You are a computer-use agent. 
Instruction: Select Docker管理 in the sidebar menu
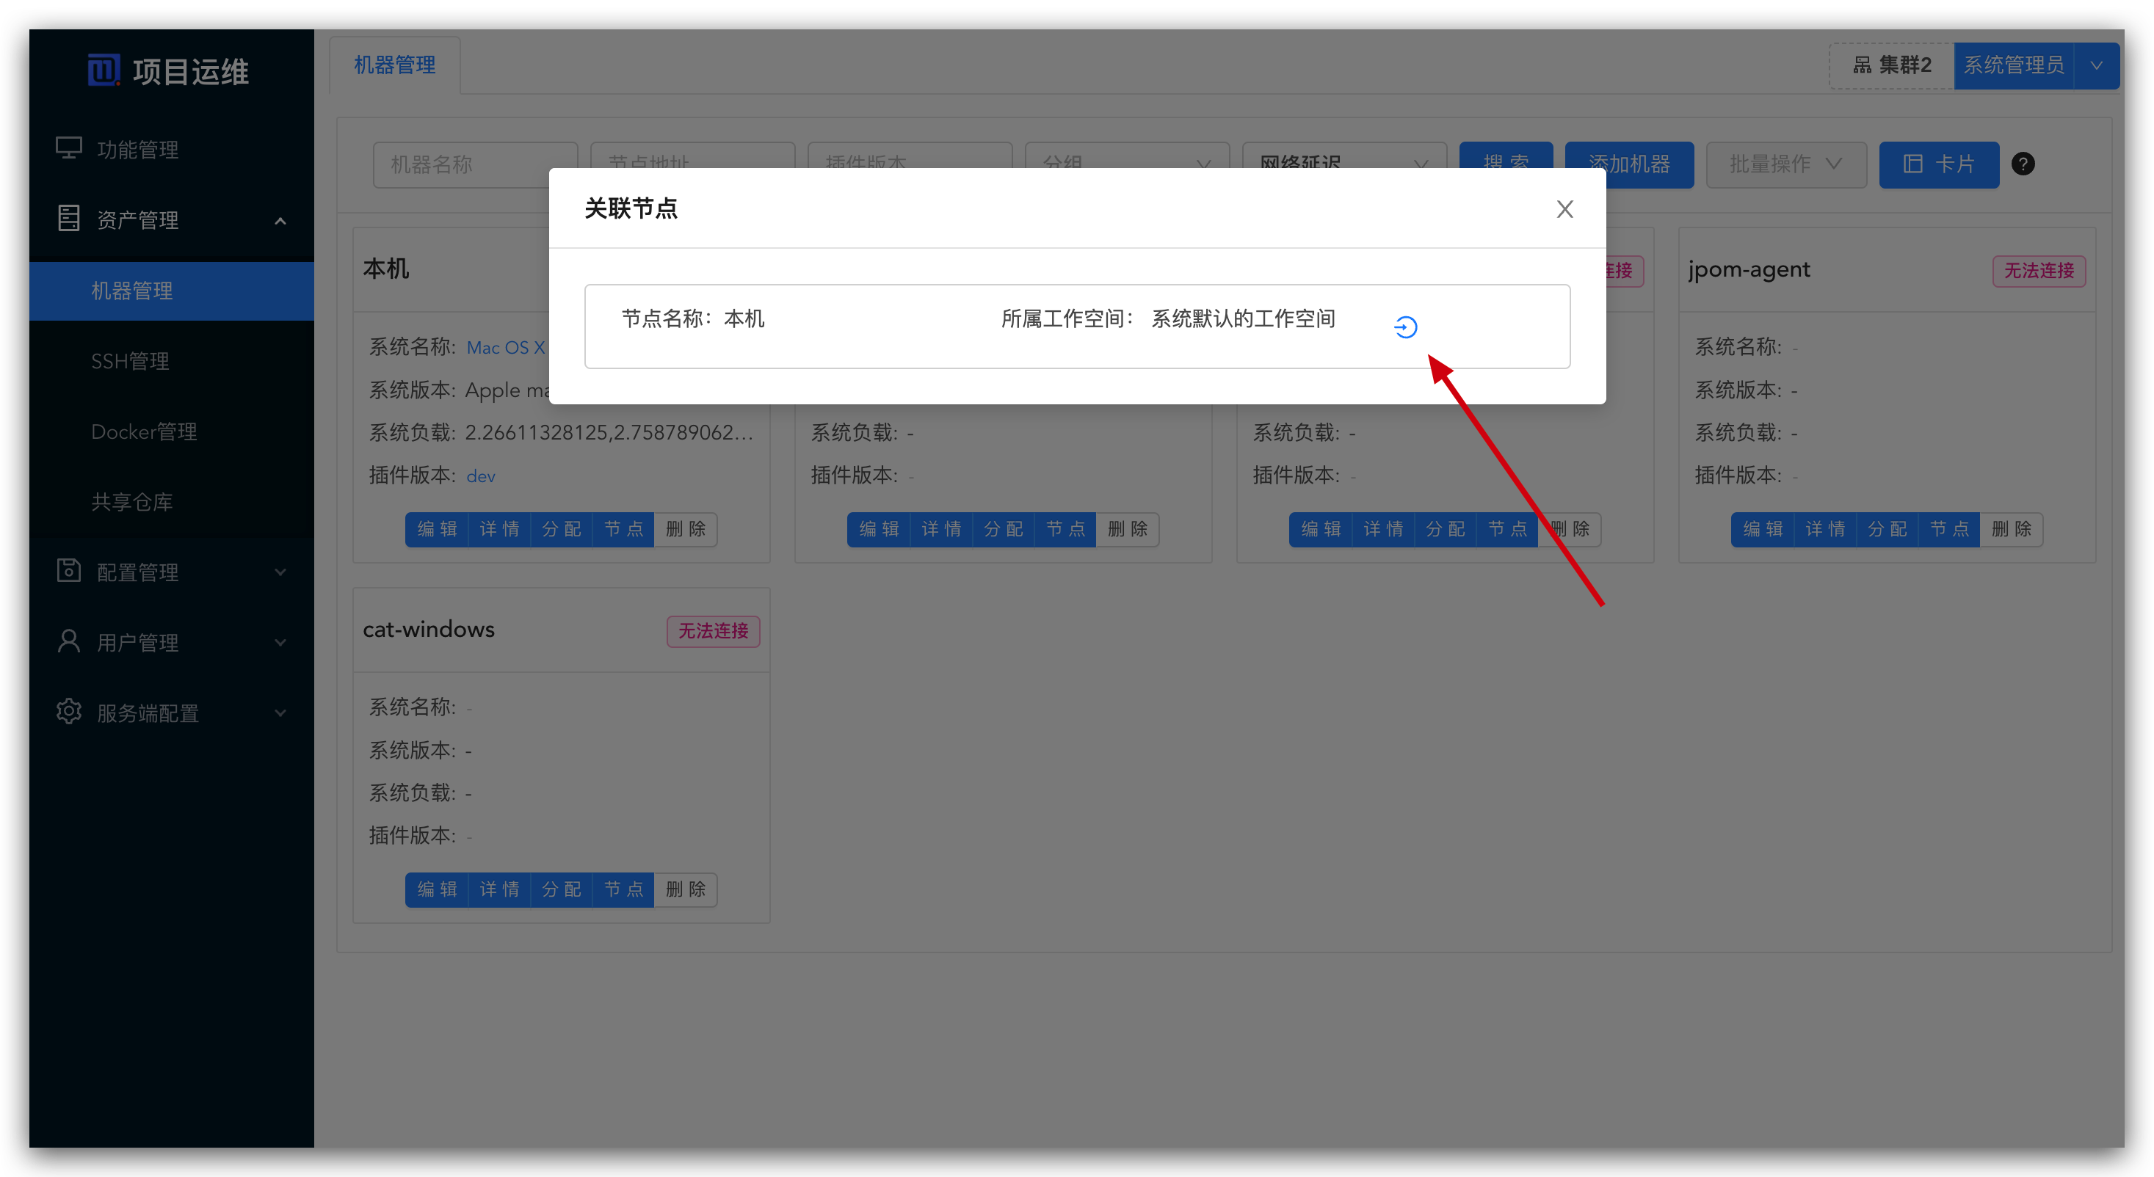click(144, 431)
